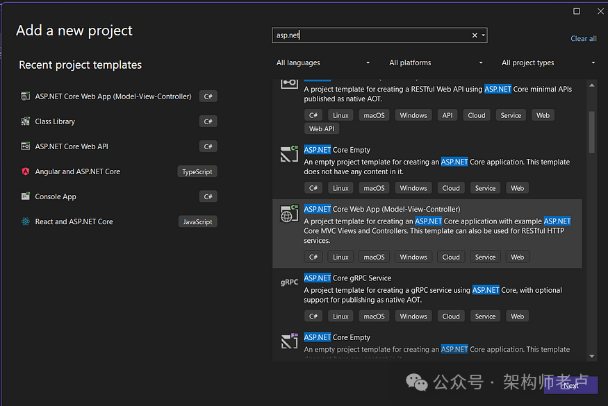
Task: Click the C# tag beside Console App
Action: pyautogui.click(x=208, y=196)
